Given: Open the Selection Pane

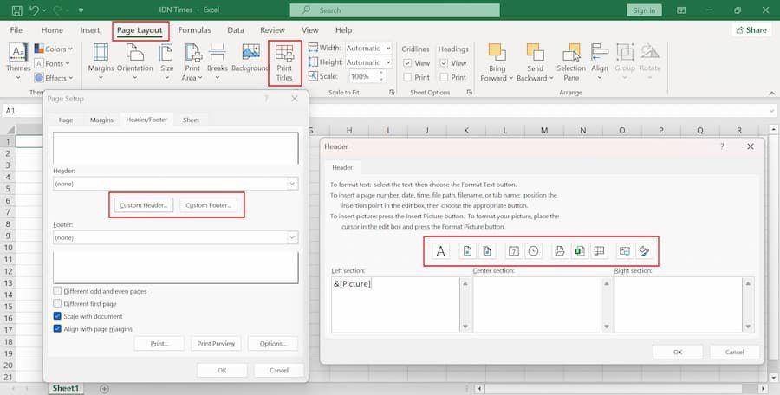Looking at the screenshot, I should click(571, 62).
